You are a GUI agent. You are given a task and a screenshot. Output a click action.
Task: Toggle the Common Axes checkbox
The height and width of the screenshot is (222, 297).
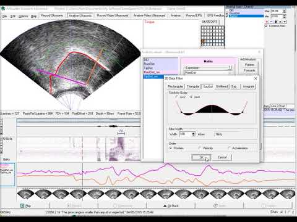coord(266,26)
